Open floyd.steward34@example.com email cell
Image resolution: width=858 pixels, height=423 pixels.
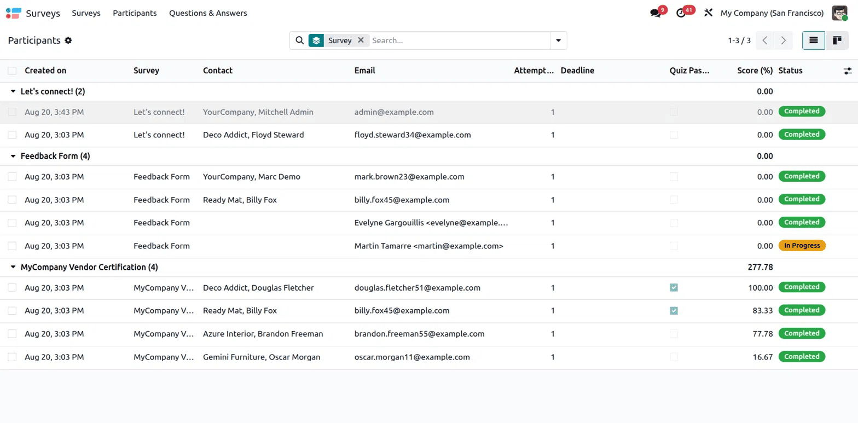click(x=413, y=135)
